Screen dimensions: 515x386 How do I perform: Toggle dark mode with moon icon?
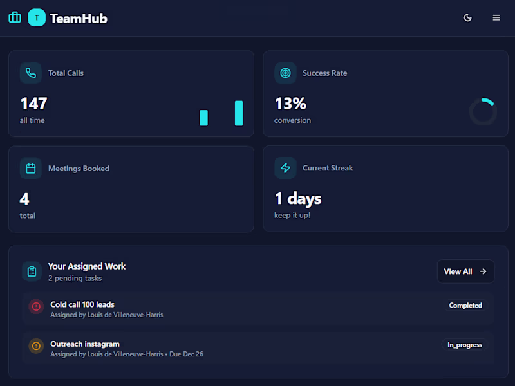[x=468, y=18]
